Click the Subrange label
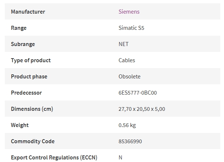The width and height of the screenshot is (224, 162). (23, 44)
